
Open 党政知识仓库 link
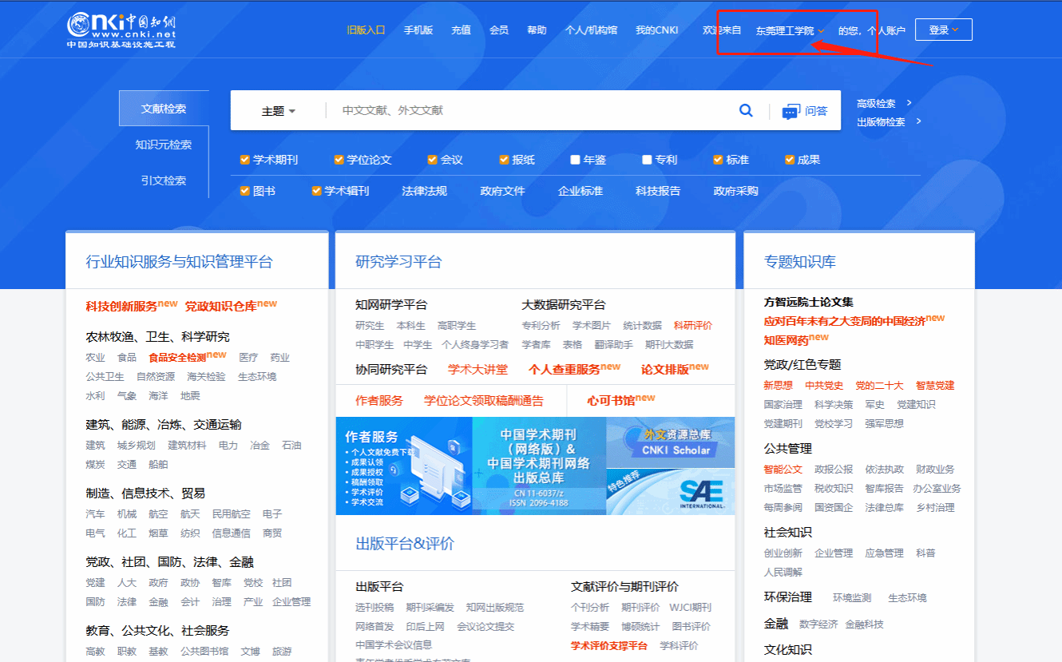coord(221,307)
